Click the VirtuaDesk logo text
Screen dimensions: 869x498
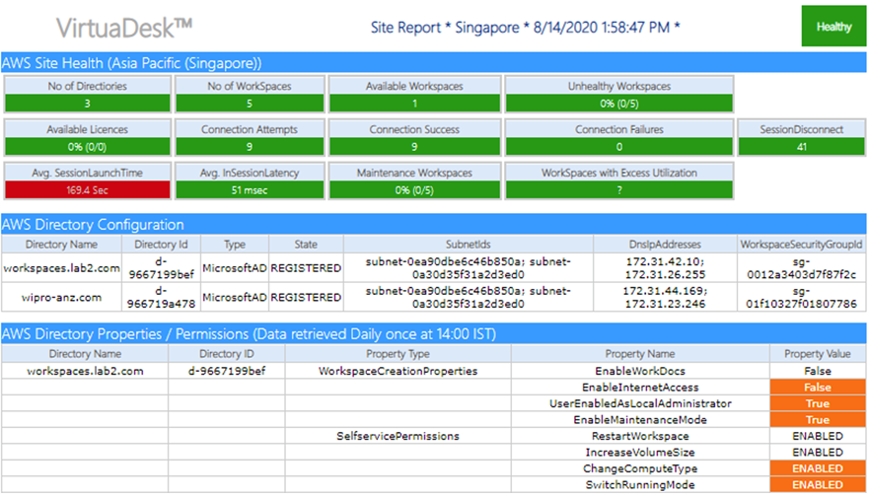[x=123, y=28]
